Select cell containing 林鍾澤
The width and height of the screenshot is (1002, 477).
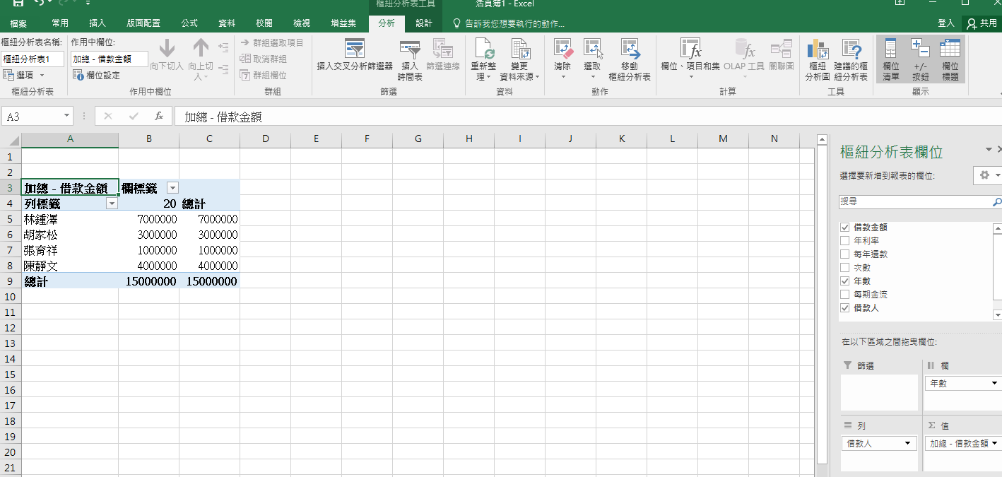[70, 219]
